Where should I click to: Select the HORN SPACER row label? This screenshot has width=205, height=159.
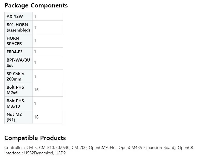click(18, 41)
